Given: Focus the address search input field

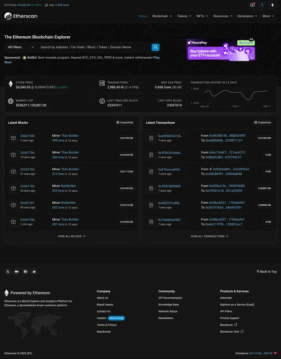Looking at the screenshot, I should (94, 47).
